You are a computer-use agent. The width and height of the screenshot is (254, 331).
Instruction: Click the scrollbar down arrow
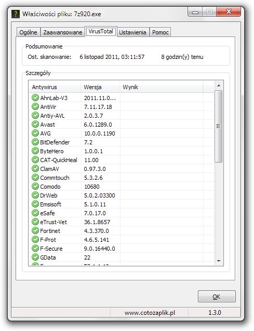coord(219,261)
